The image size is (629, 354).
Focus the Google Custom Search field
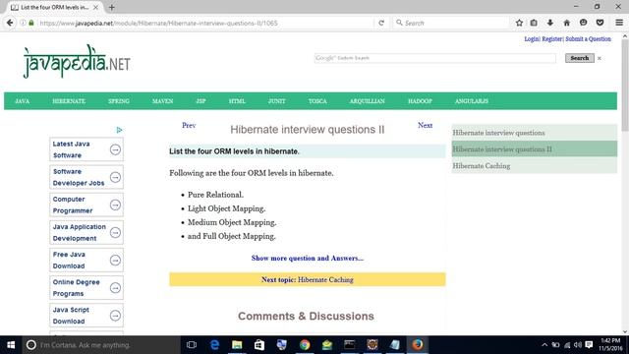pyautogui.click(x=434, y=58)
